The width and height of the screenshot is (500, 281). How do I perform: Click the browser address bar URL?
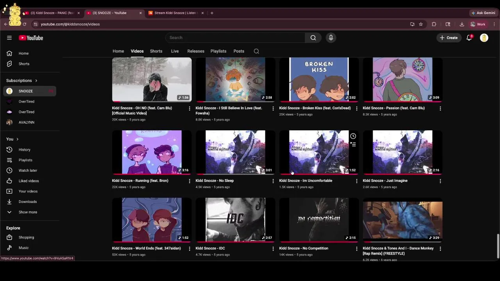point(70,24)
